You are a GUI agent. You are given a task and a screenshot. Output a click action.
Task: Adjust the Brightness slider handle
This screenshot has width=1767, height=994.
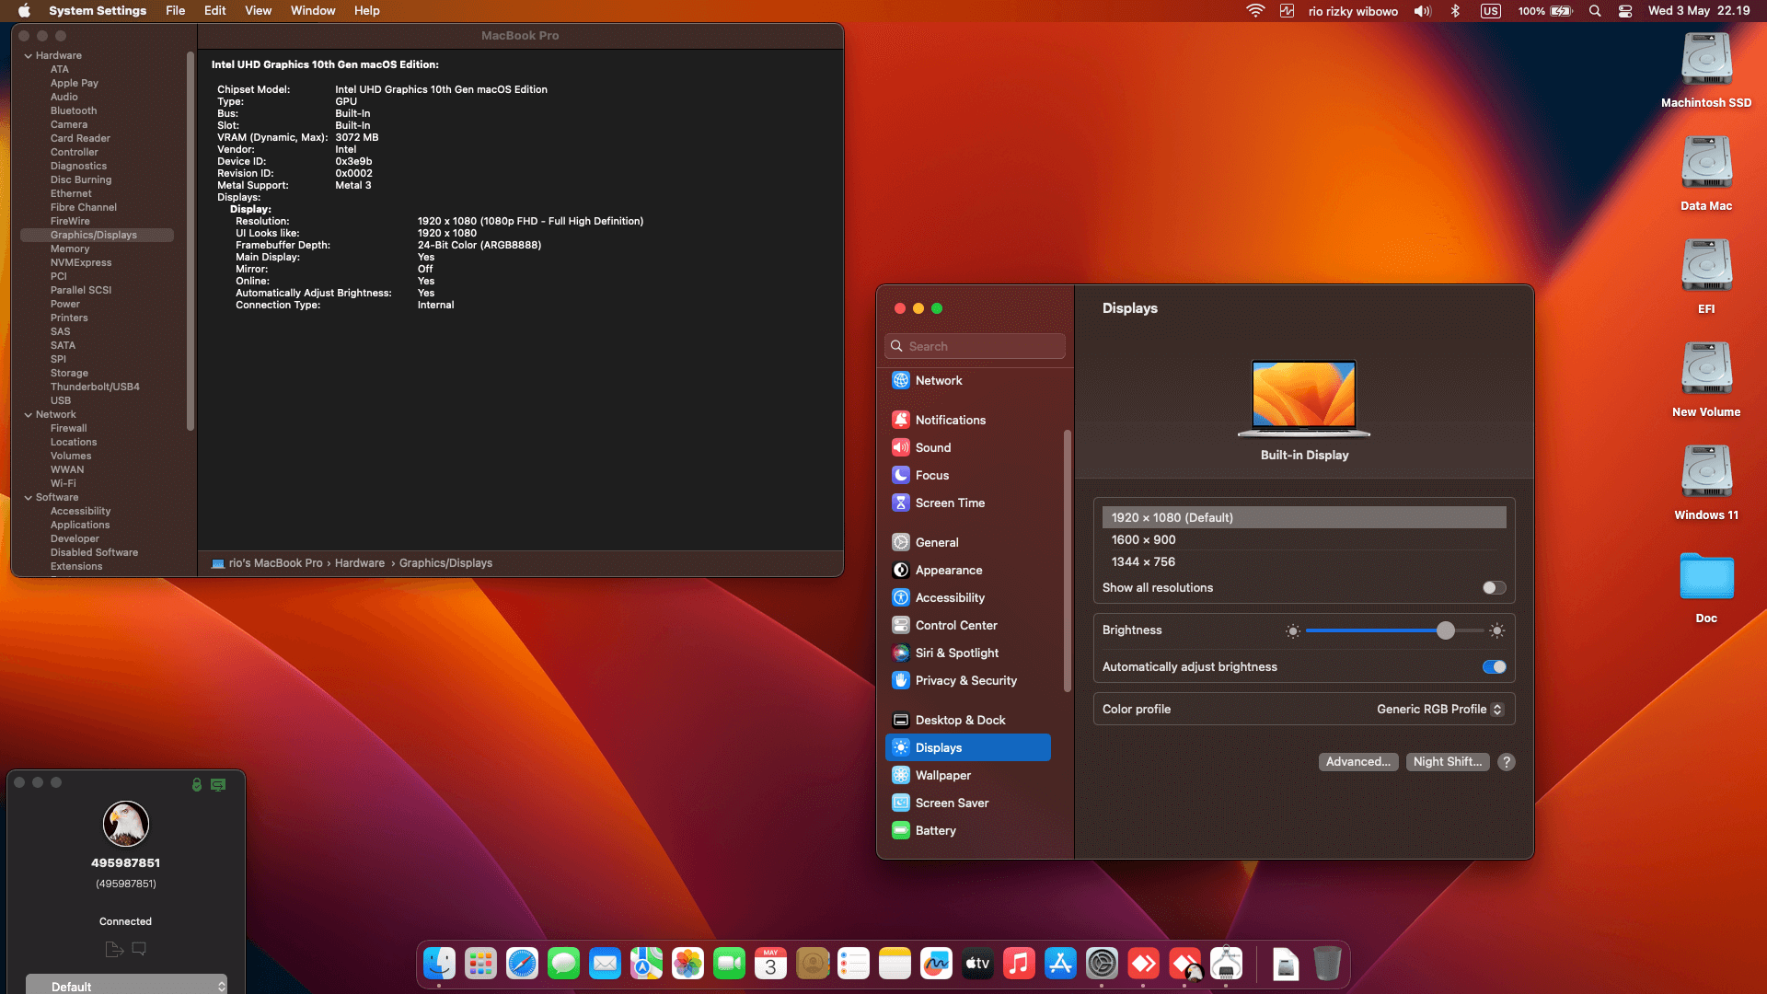click(x=1446, y=630)
